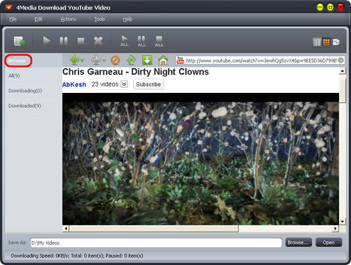351x265 pixels.
Task: Download the current video with the green down arrow
Action: [147, 60]
